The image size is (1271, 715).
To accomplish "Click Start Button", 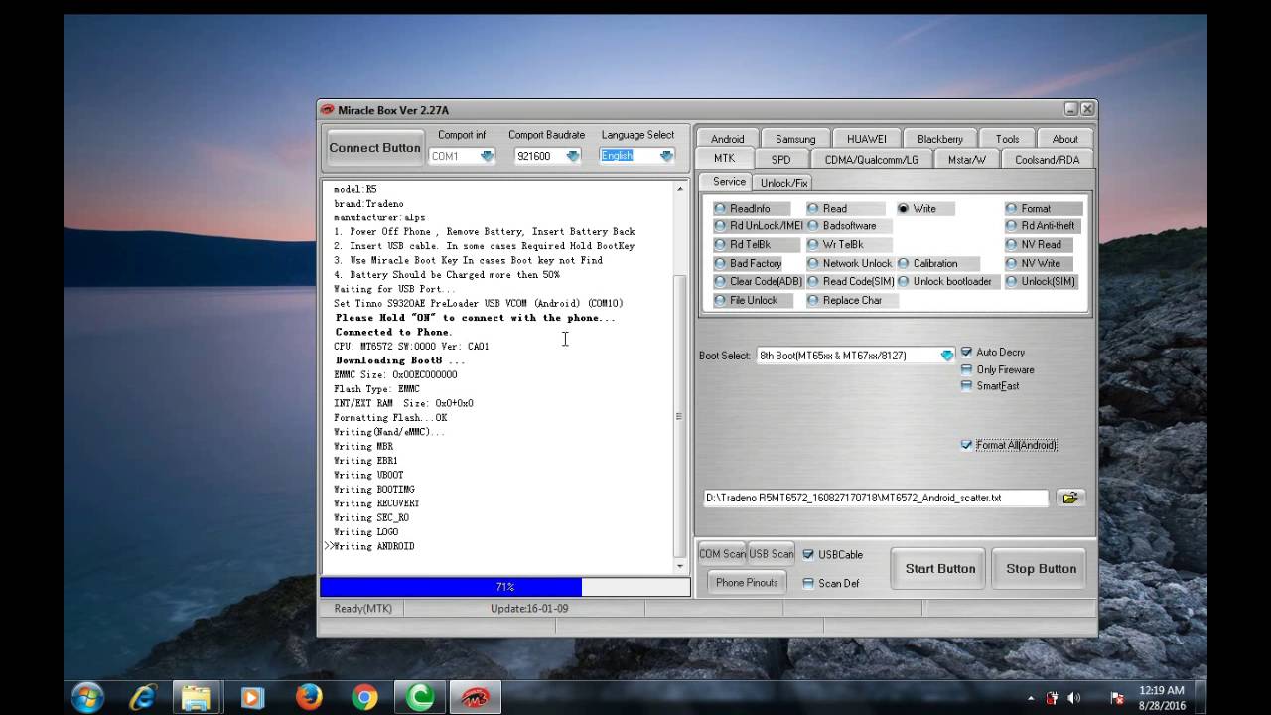I will 939,569.
